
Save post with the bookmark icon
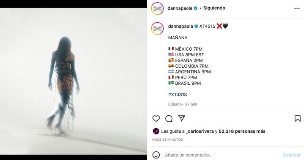point(298,118)
